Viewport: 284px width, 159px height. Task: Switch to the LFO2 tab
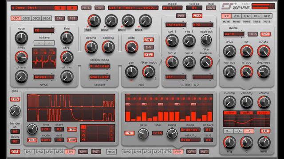click(x=59, y=151)
